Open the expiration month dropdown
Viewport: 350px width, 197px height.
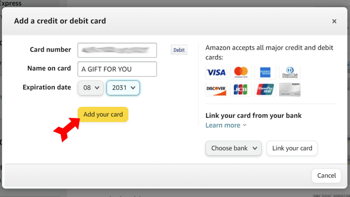(91, 88)
